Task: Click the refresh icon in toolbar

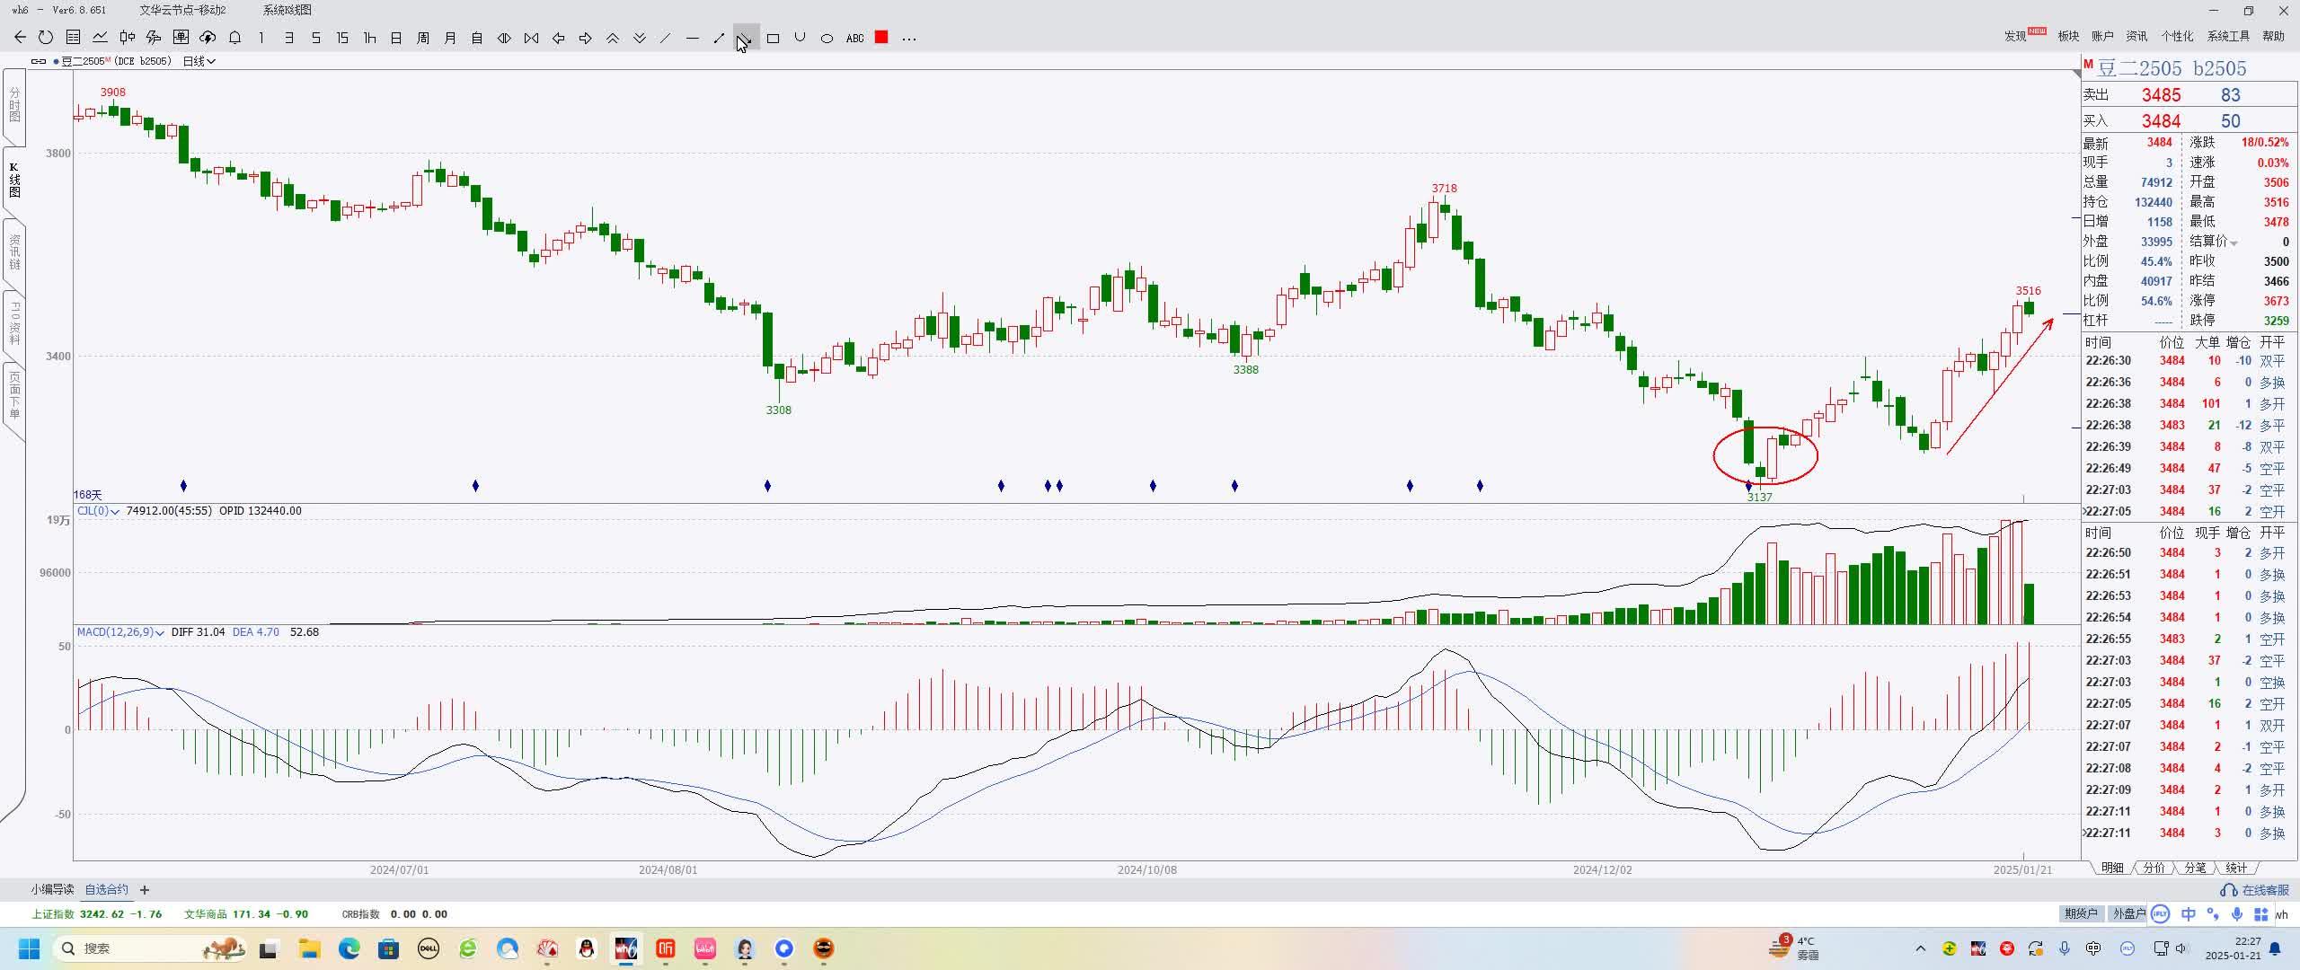Action: [46, 38]
